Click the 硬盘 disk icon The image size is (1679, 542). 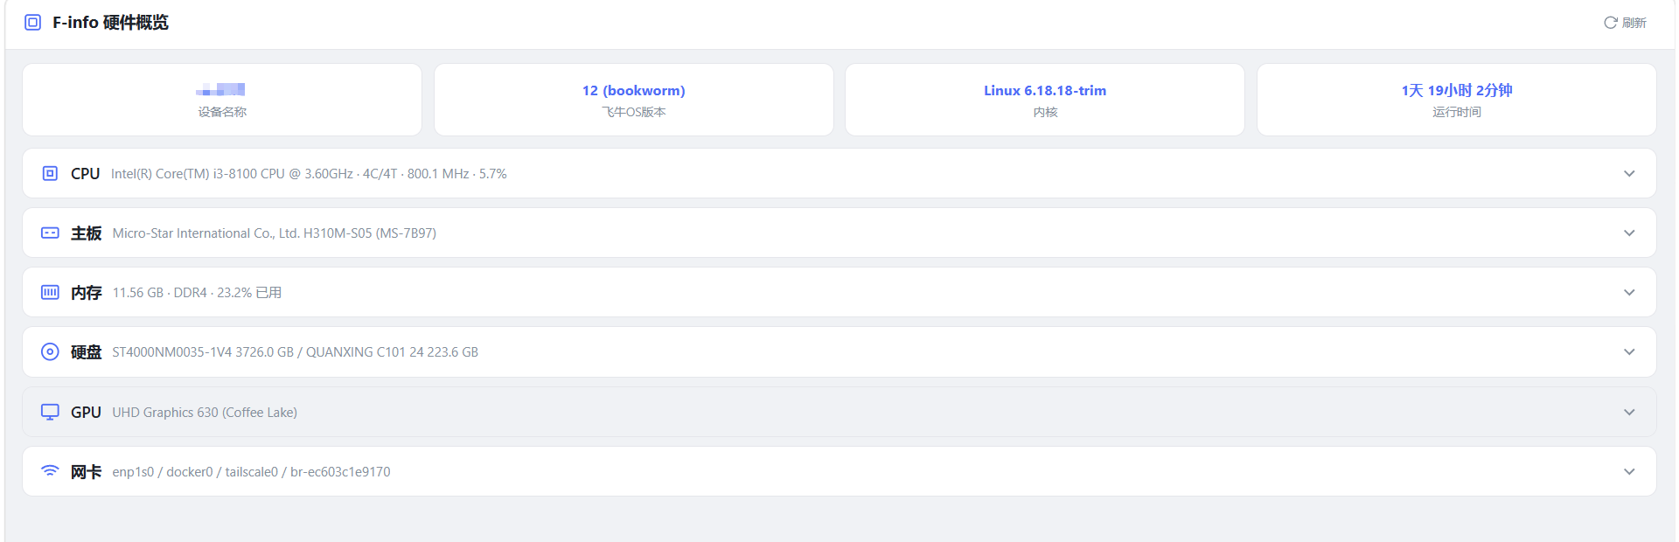click(50, 351)
